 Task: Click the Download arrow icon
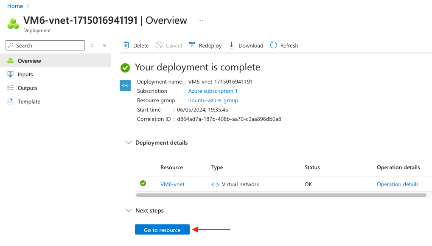click(231, 45)
